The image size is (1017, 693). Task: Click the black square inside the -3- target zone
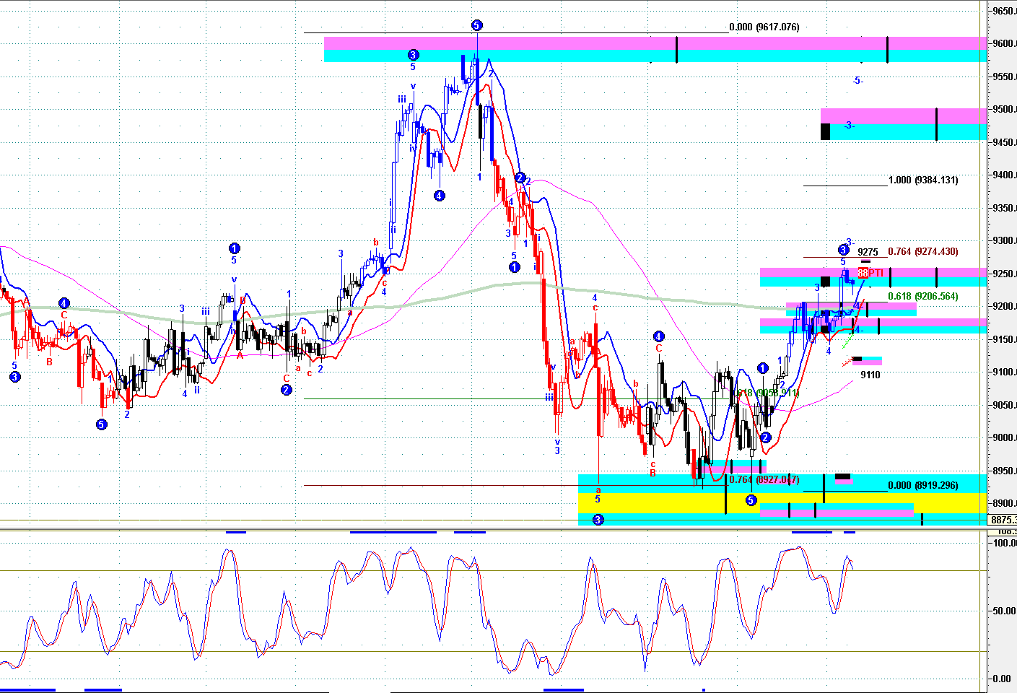coord(825,132)
